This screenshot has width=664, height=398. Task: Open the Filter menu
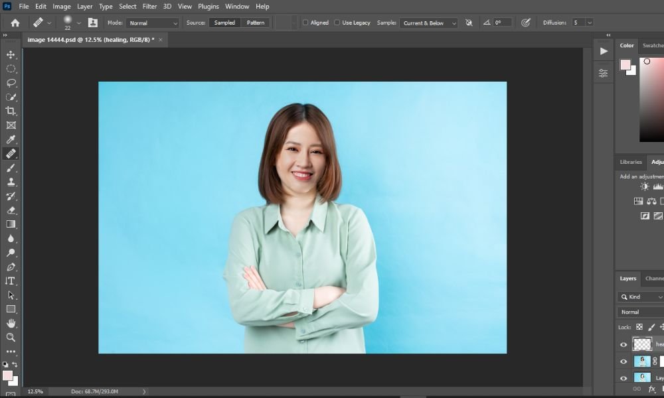(149, 7)
